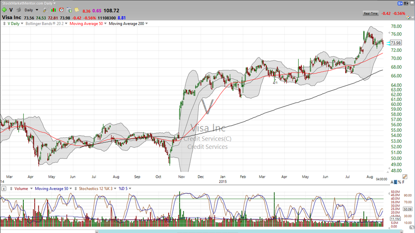The width and height of the screenshot is (415, 233).
Task: Click the blue value 8.81
Action: (122, 18)
